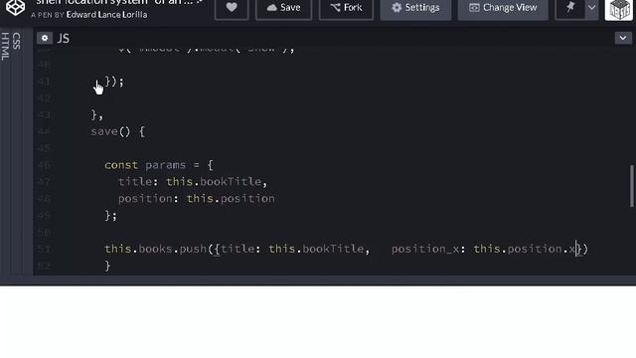Expand the JS panel options chevron
Viewport: 636px width, 358px height.
point(623,38)
